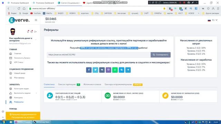Go back in the browser
This screenshot has width=221, height=124.
tap(9, 9)
